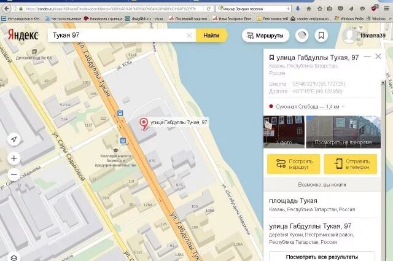Open saved bookmarks in Yandex Maps
393x261 pixels.
tap(321, 36)
